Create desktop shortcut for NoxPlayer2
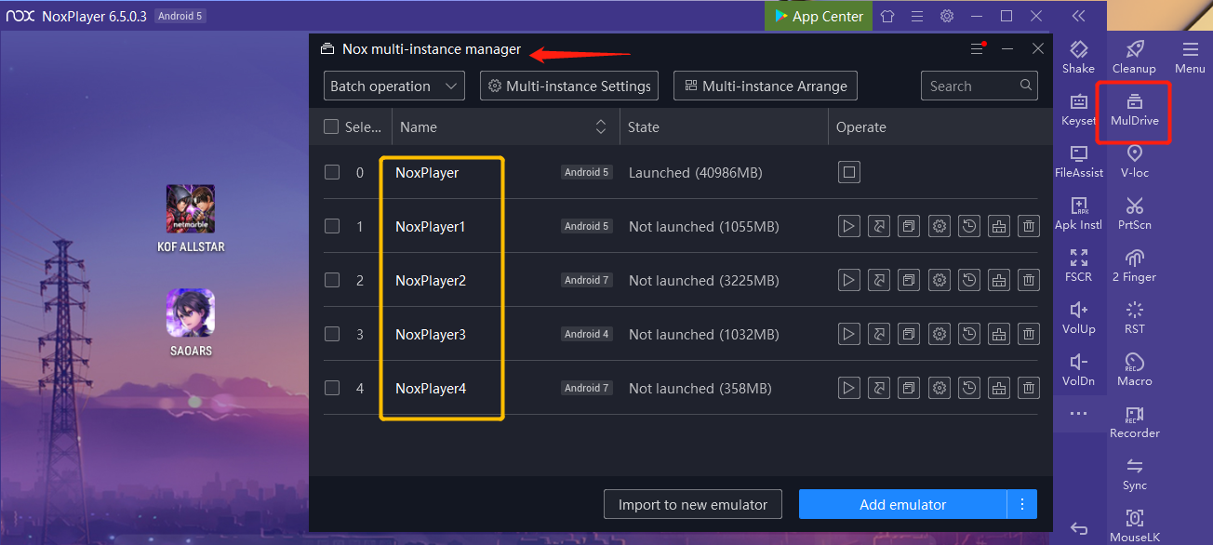The height and width of the screenshot is (545, 1213). click(878, 280)
